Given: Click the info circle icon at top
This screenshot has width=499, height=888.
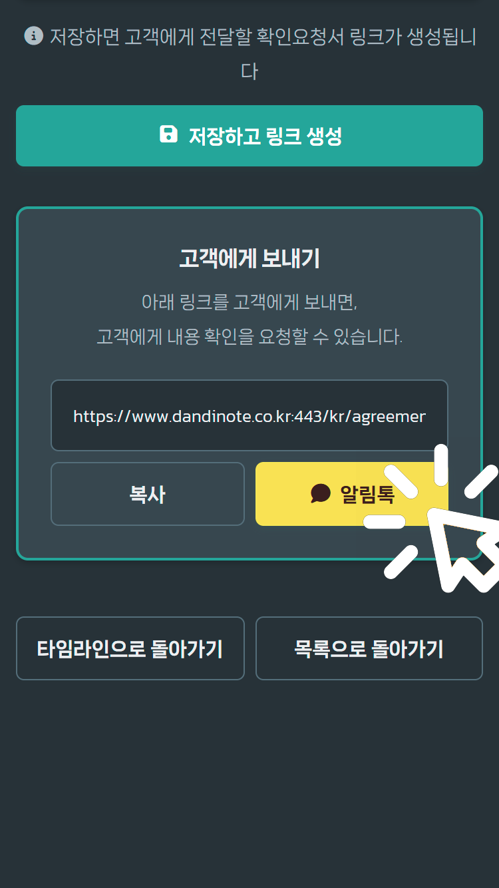Looking at the screenshot, I should tap(33, 35).
